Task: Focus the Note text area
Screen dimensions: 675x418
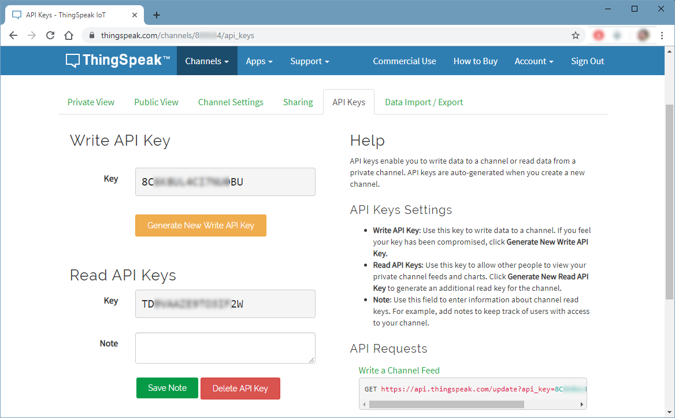Action: 225,348
